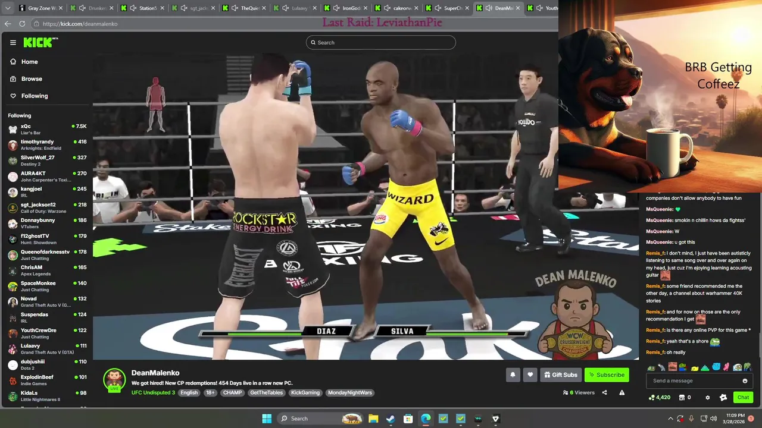
Task: Open f12ghostTV channel in Following list
Action: coord(46,239)
